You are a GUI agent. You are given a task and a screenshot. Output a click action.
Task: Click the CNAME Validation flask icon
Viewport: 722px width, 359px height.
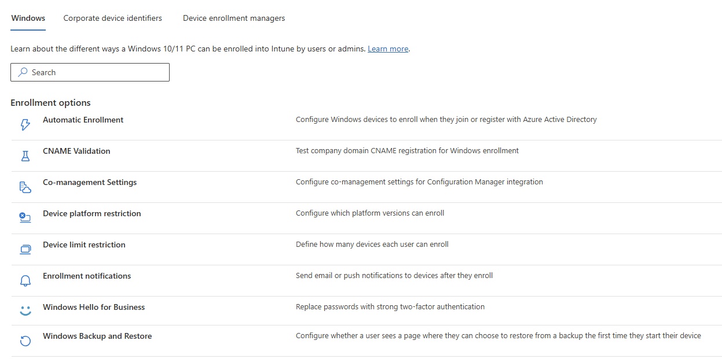pos(25,156)
